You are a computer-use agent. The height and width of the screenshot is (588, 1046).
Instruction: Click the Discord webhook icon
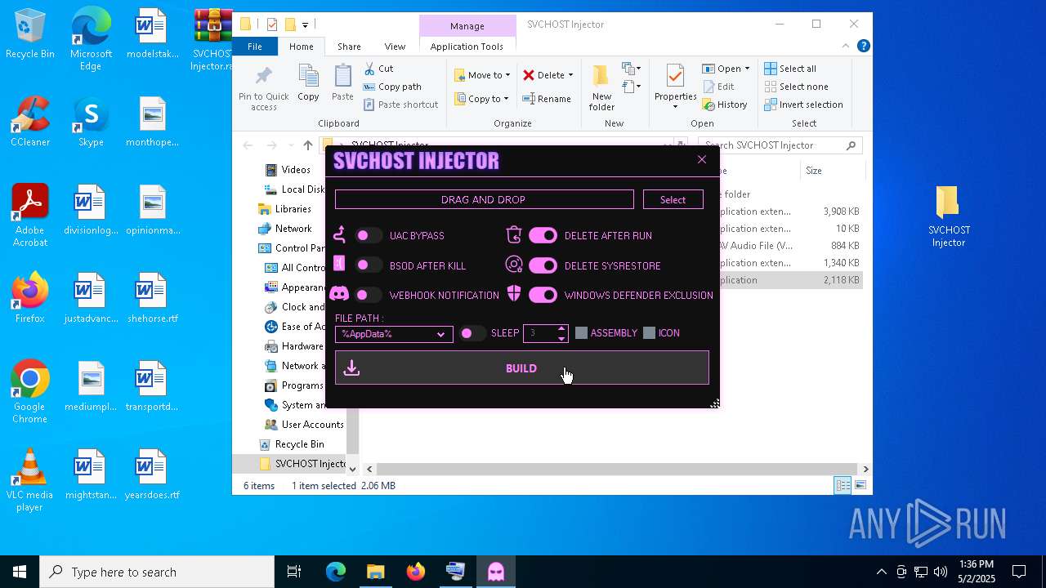[339, 294]
